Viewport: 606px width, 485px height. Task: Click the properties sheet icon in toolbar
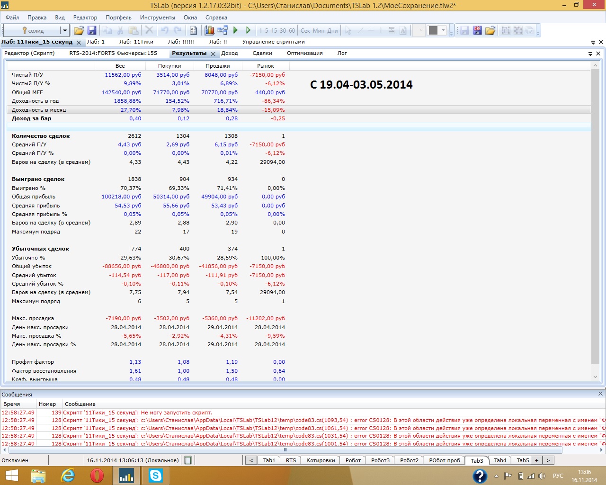click(x=194, y=31)
